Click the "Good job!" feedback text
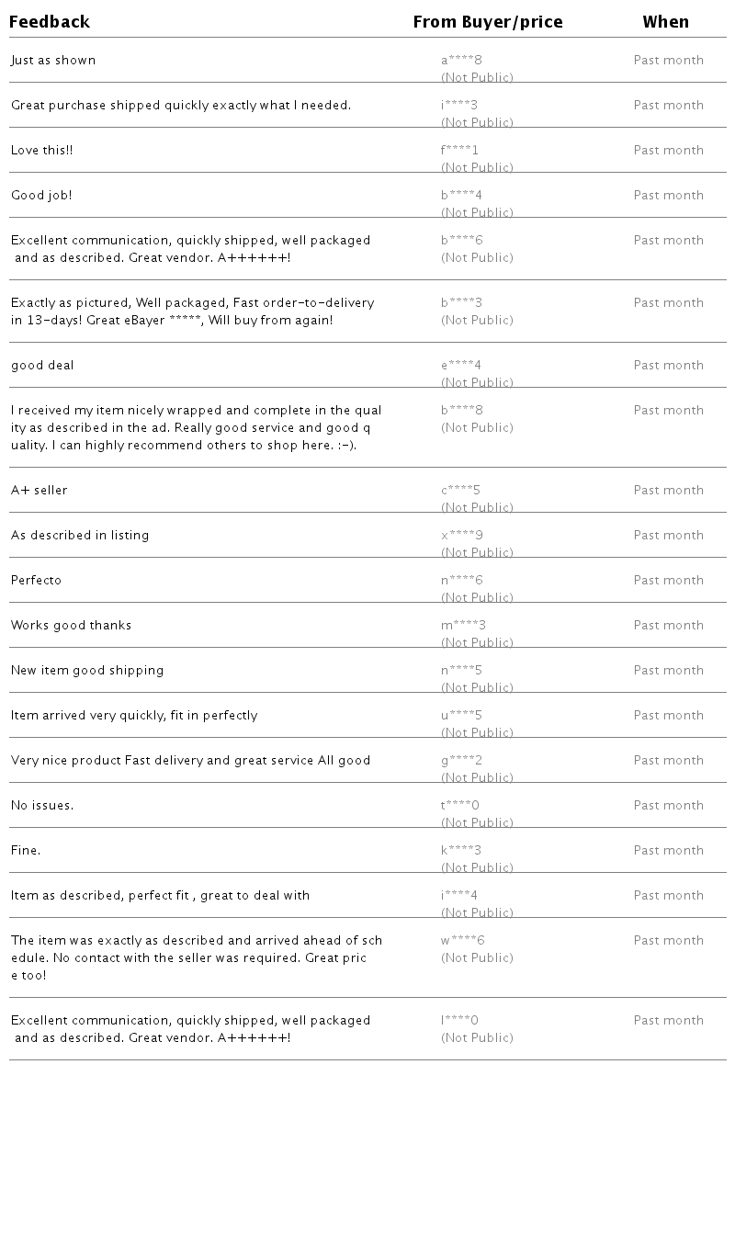735x1257 pixels. pyautogui.click(x=41, y=196)
